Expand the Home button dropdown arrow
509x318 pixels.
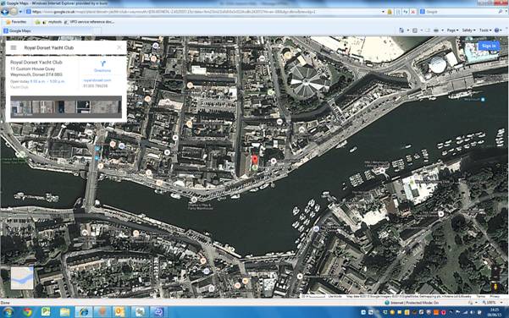[408, 30]
